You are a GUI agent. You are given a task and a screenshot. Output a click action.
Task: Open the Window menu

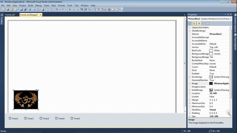click(x=84, y=6)
